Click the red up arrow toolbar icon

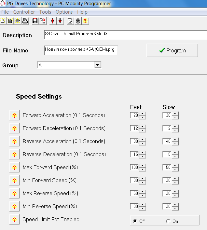tap(53, 21)
